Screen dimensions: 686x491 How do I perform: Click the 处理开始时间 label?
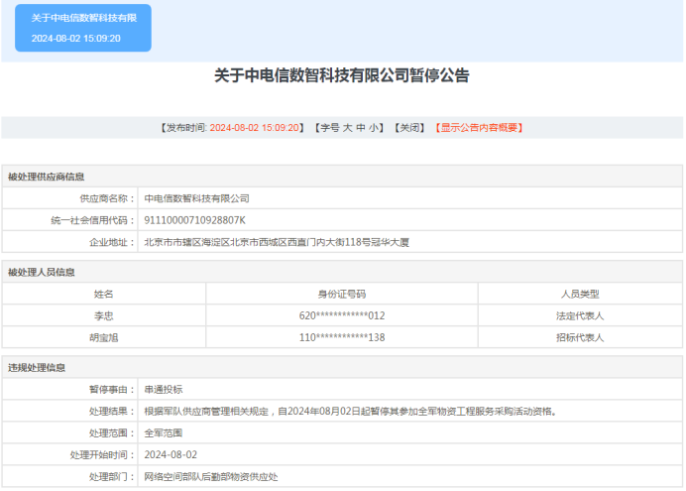pos(102,454)
